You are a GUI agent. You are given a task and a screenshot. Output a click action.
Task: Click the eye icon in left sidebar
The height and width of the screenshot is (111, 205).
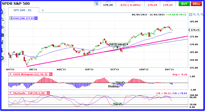point(2,27)
